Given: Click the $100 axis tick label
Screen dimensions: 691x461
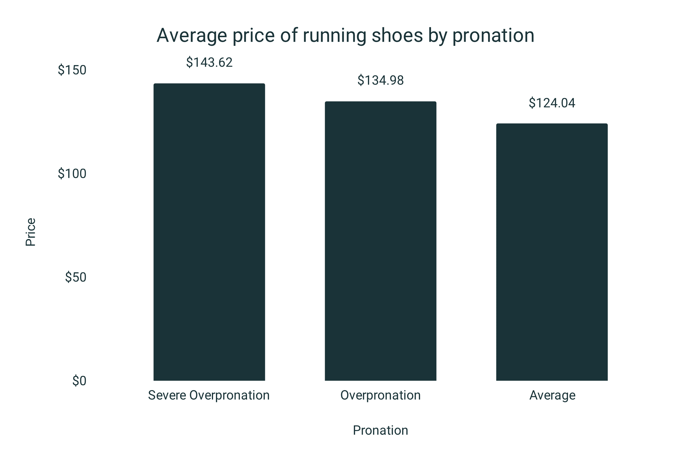Looking at the screenshot, I should click(x=72, y=173).
